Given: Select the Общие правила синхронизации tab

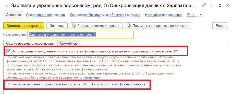Looking at the screenshot, I should click(x=30, y=44).
